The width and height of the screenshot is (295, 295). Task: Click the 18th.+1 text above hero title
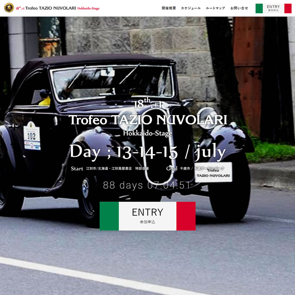click(147, 103)
